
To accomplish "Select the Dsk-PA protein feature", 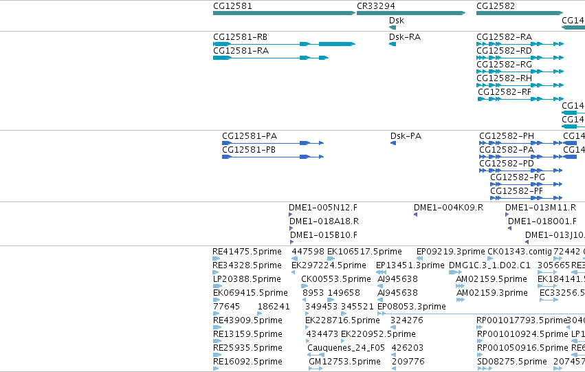I will (393, 143).
